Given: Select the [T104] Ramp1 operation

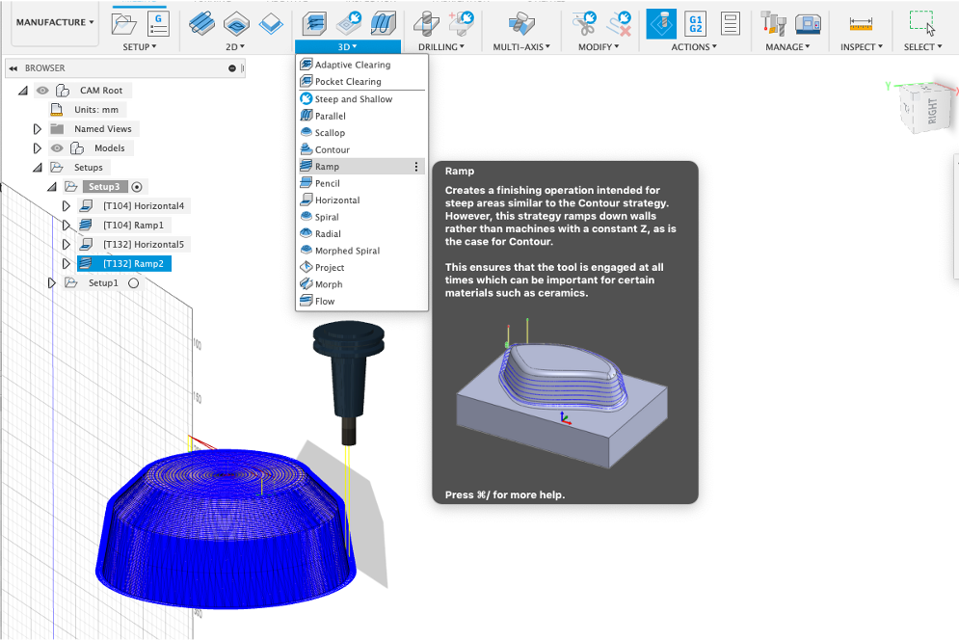Looking at the screenshot, I should [x=133, y=226].
